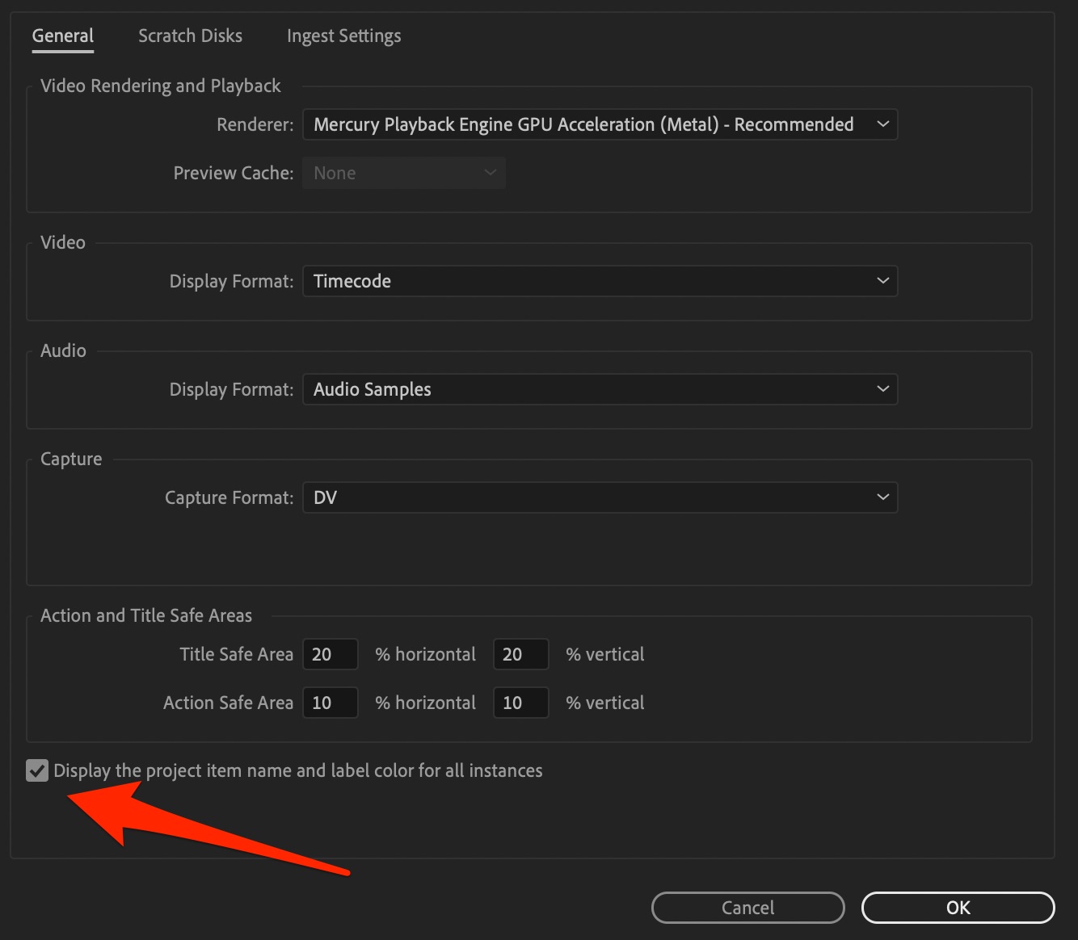
Task: Open the Capture Format dropdown
Action: (x=600, y=497)
